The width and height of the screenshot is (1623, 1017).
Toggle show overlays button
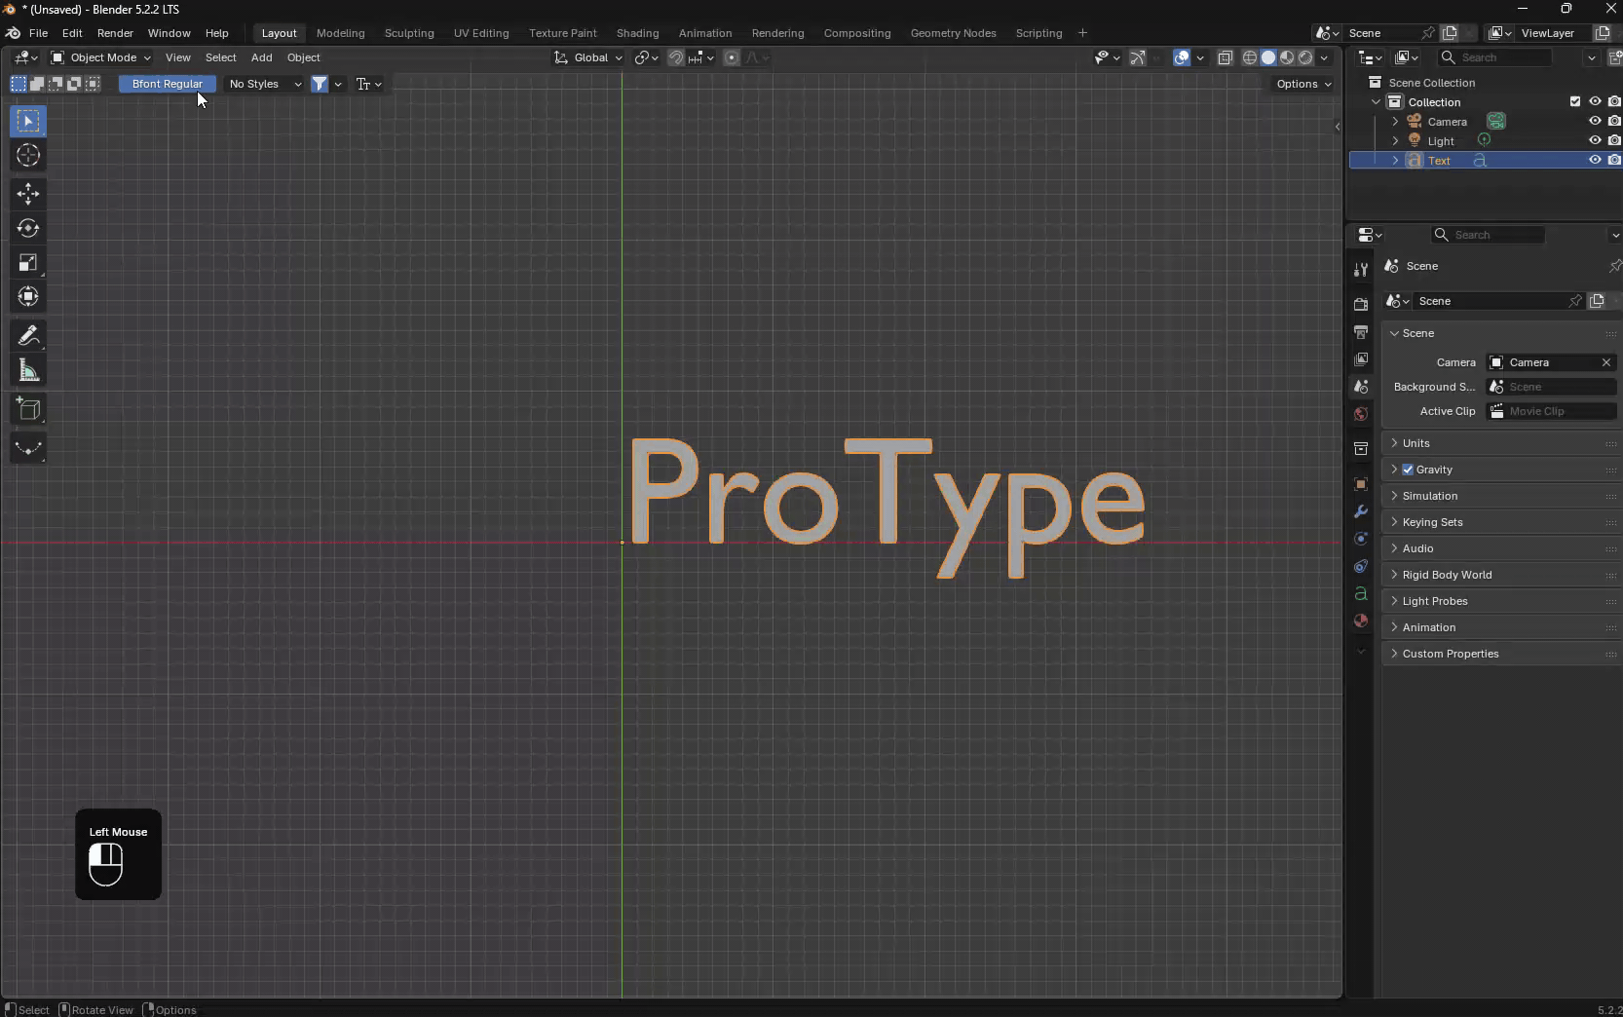coord(1182,57)
